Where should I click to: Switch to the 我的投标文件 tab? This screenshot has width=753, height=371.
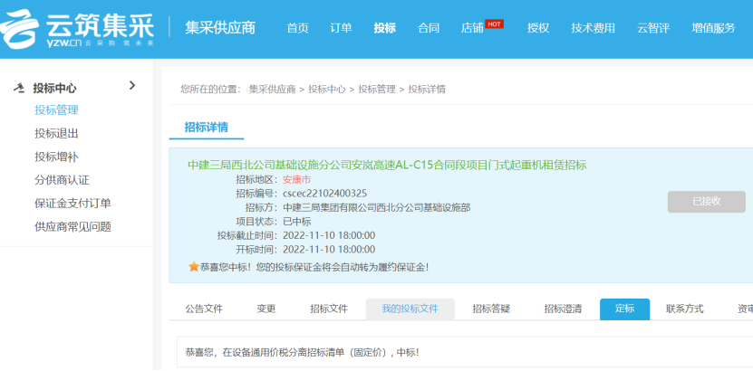pyautogui.click(x=410, y=309)
